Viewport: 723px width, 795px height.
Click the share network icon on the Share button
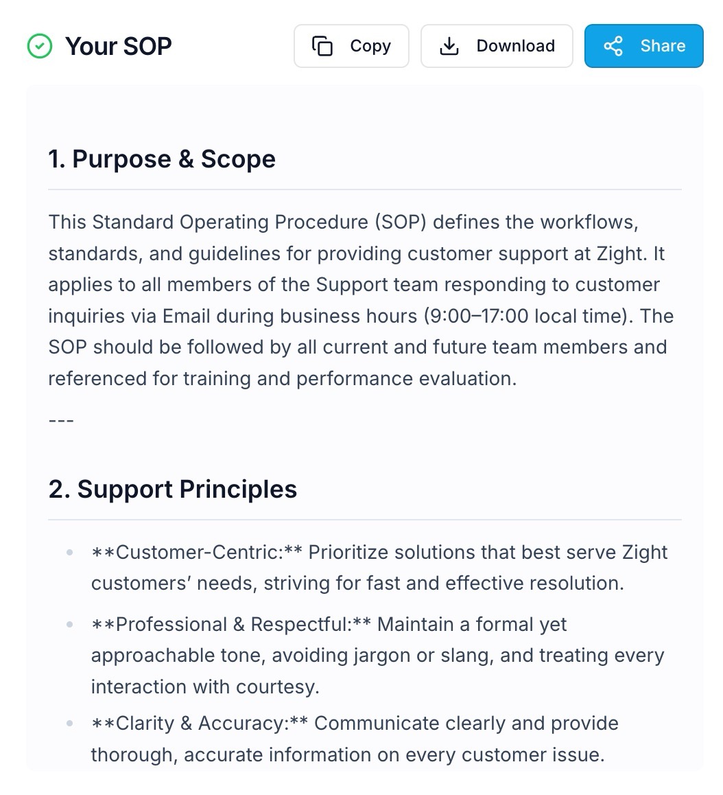[613, 45]
